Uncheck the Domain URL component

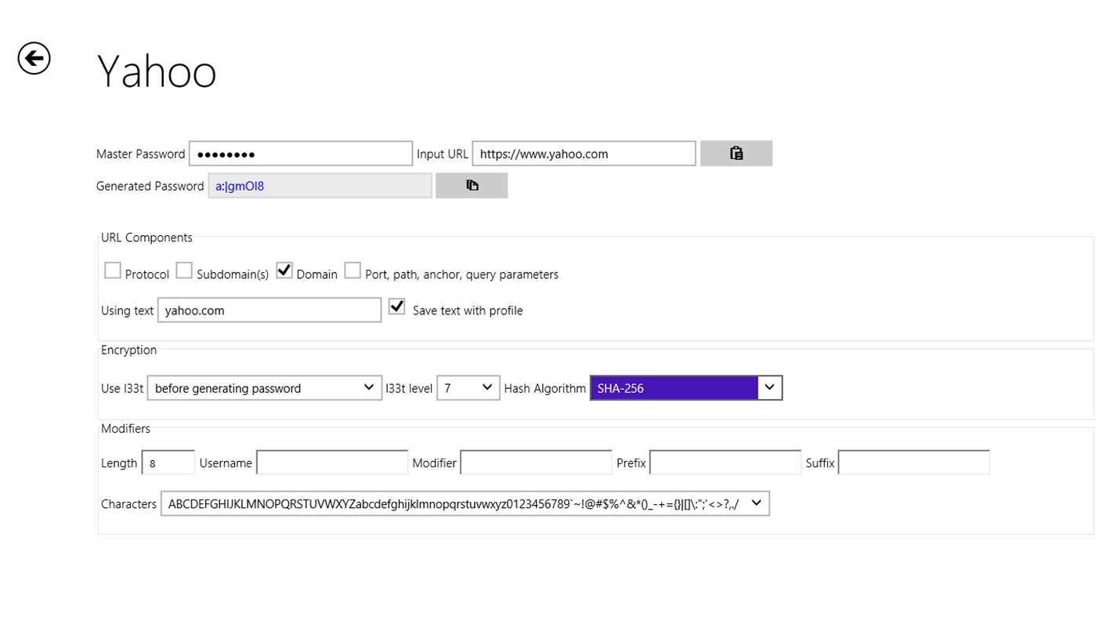pos(284,270)
